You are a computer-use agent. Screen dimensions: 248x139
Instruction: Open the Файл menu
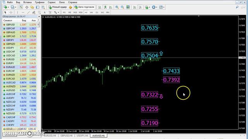(x=10, y=2)
